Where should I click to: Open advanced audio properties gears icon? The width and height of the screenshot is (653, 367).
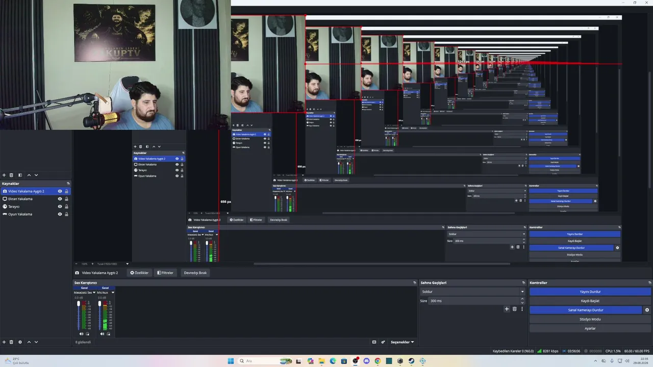point(383,342)
